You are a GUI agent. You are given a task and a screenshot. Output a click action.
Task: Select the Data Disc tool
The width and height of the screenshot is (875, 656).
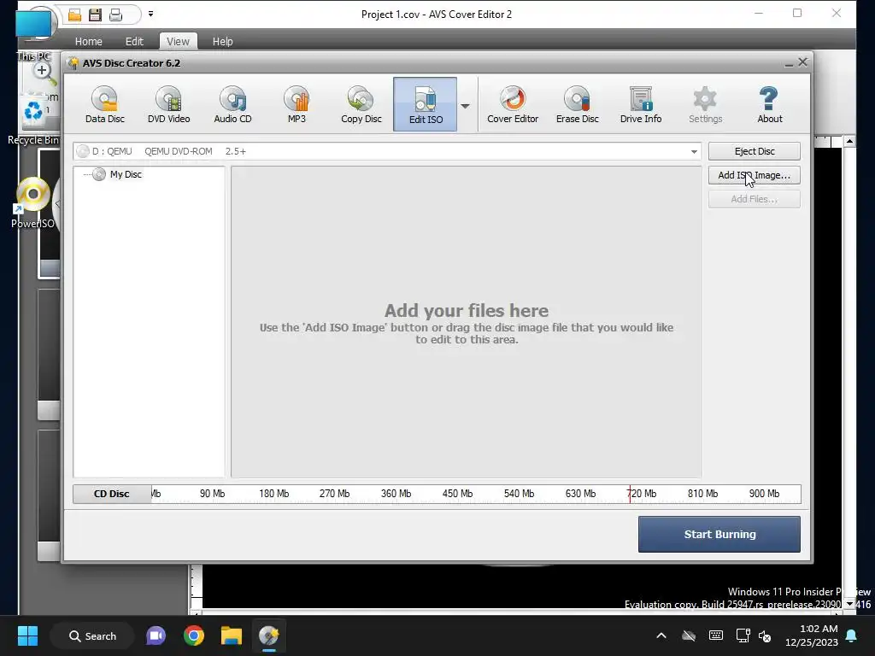pos(105,104)
